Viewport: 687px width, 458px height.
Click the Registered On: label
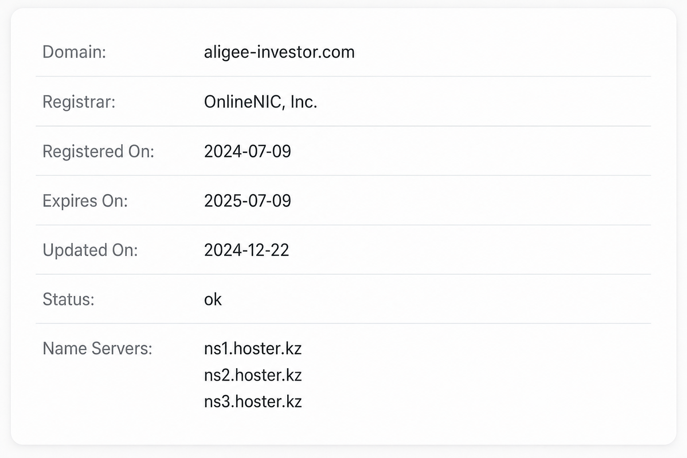(98, 151)
